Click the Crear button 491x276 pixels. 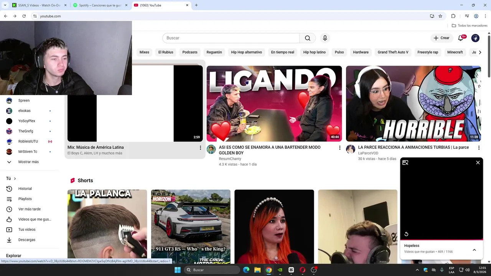[441, 38]
